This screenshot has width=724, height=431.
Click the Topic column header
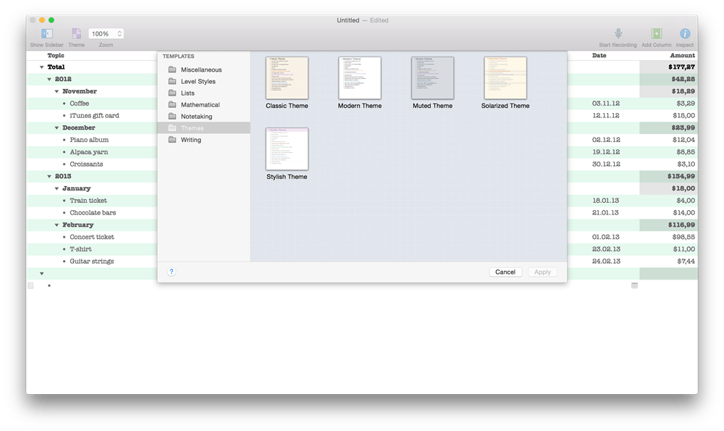(56, 55)
